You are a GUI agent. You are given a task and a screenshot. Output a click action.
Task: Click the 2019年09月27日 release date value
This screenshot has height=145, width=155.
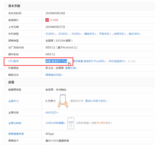tap(55, 27)
